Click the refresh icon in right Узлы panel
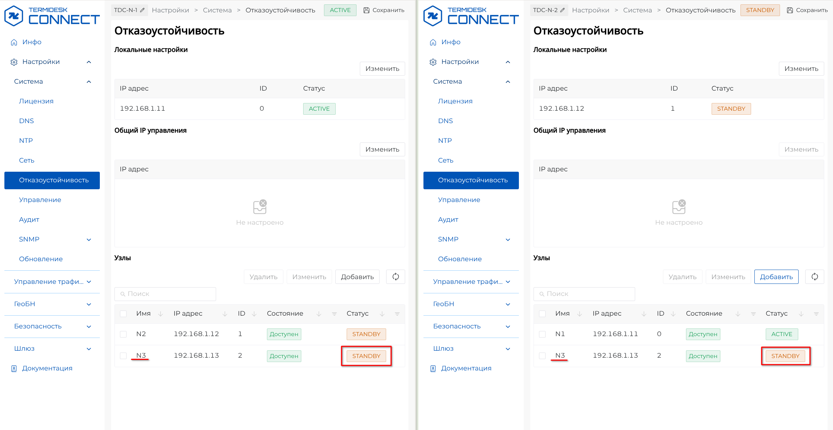Image resolution: width=833 pixels, height=430 pixels. click(815, 277)
